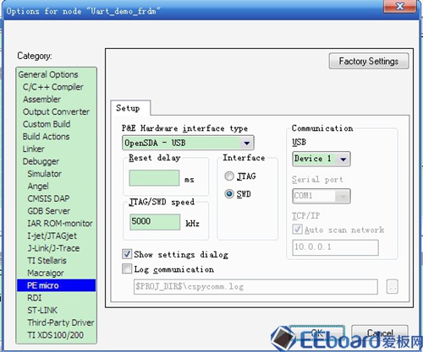Viewport: 423px width, 352px height.
Task: Close the Options dialog window
Action: pyautogui.click(x=399, y=6)
